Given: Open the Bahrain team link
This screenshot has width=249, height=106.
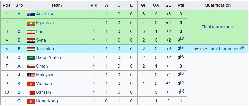Looking at the screenshot, I should coord(43,92).
